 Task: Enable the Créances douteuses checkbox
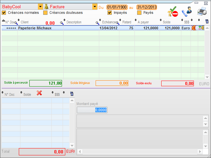coord(45,13)
